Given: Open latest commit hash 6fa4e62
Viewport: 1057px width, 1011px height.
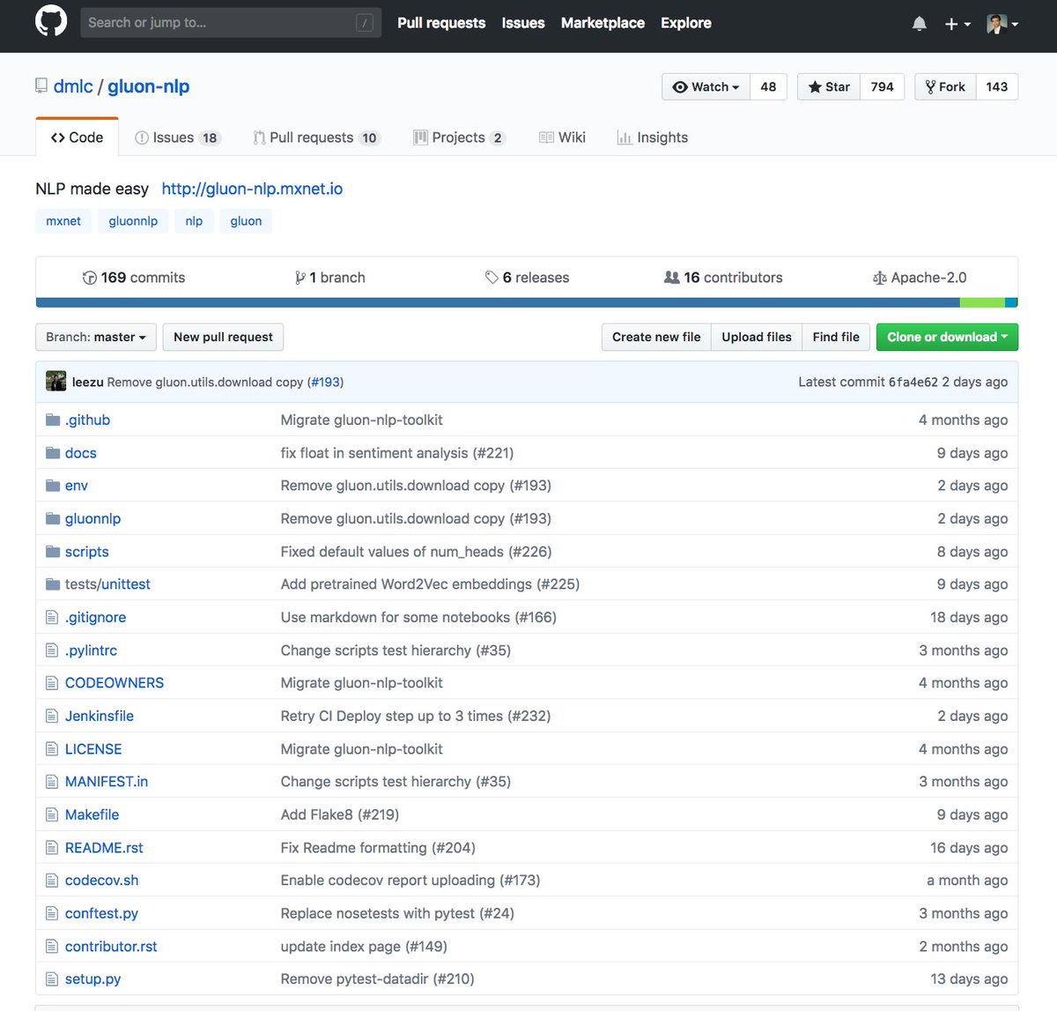Looking at the screenshot, I should tap(913, 382).
